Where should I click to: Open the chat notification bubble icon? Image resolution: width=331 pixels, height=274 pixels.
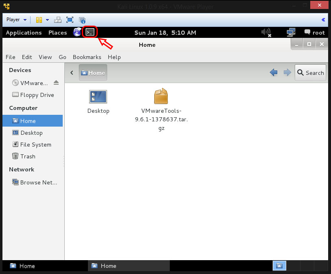coord(307,32)
